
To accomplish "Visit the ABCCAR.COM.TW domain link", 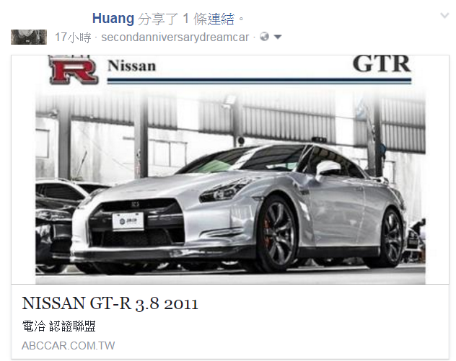I will point(69,346).
